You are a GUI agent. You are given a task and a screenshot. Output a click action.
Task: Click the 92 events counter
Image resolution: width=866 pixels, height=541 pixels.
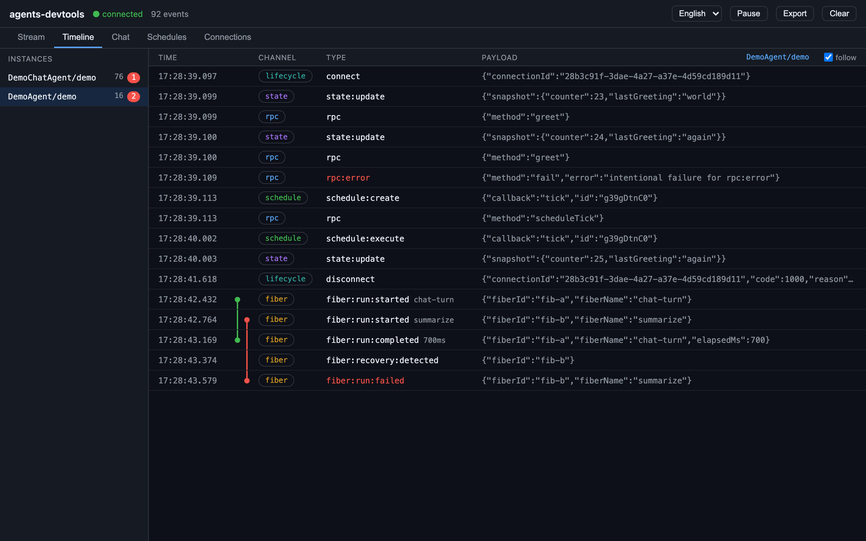click(169, 14)
